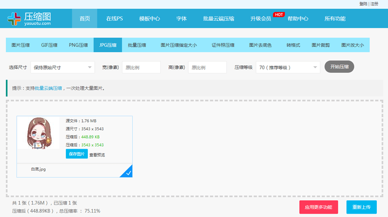Select the GIF压缩 tab
This screenshot has width=388, height=217.
tap(49, 45)
